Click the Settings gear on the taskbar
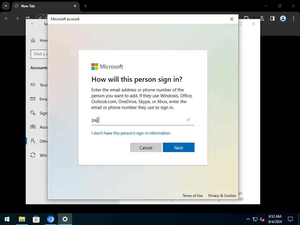Viewport: 300px width, 225px height. click(65, 219)
